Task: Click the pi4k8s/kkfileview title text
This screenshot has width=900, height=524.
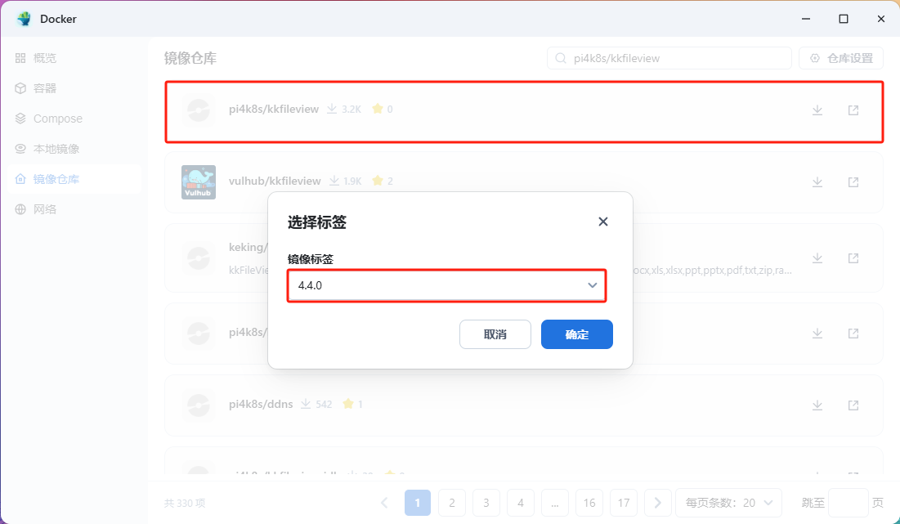Action: [x=274, y=109]
